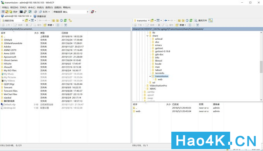Click the local open directory icon
Image resolution: width=263 pixels, height=151 pixels.
tap(26, 20)
